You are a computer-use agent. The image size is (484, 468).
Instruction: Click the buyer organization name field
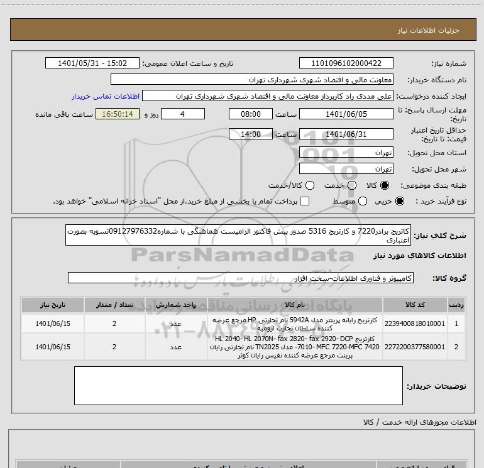pyautogui.click(x=252, y=80)
